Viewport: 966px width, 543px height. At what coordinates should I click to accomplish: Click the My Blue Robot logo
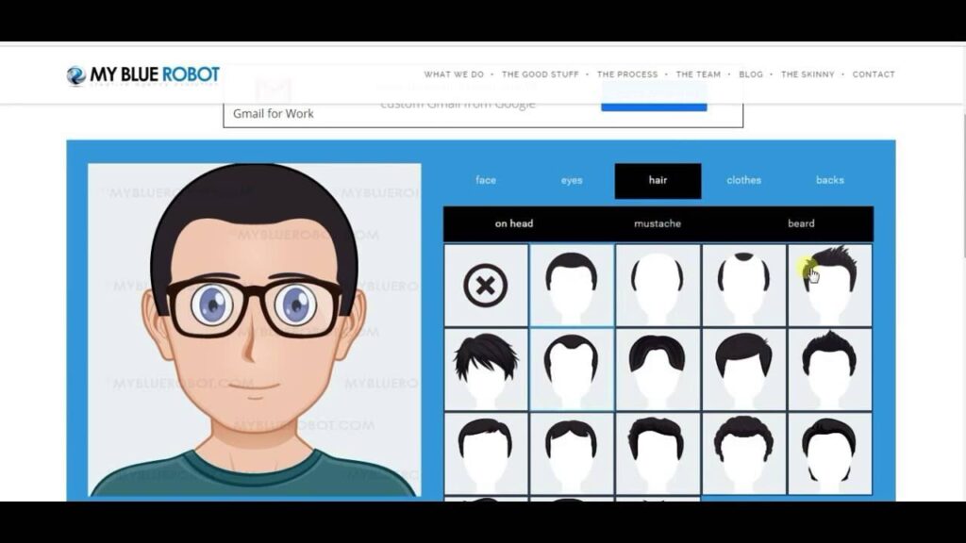click(x=143, y=74)
